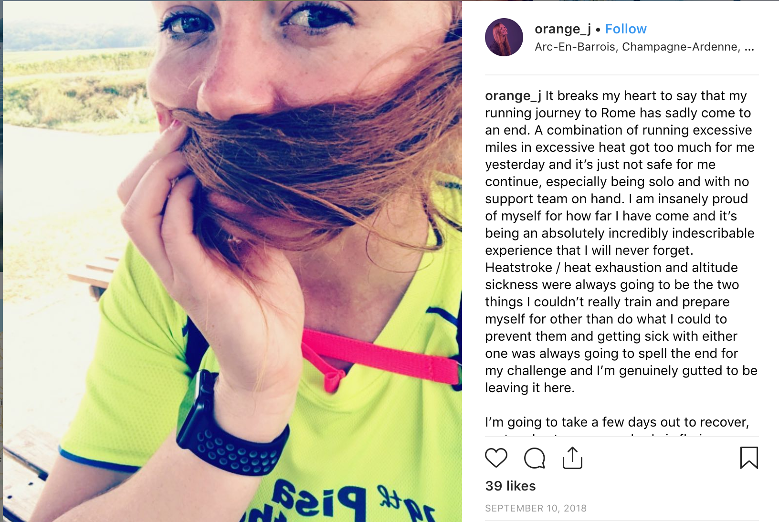This screenshot has width=779, height=522.
Task: Click the caption line mentioning Rome
Action: [x=618, y=113]
